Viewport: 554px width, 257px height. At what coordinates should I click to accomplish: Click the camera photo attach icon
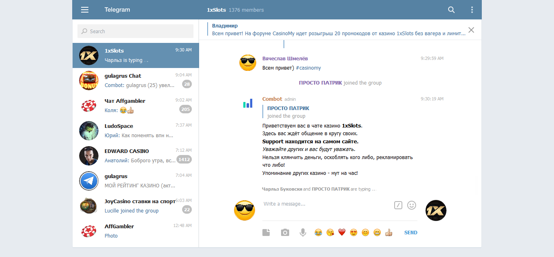point(285,232)
